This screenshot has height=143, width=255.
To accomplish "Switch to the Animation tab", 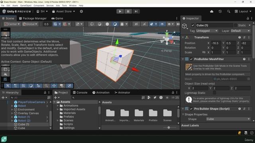I will pyautogui.click(x=101, y=93).
